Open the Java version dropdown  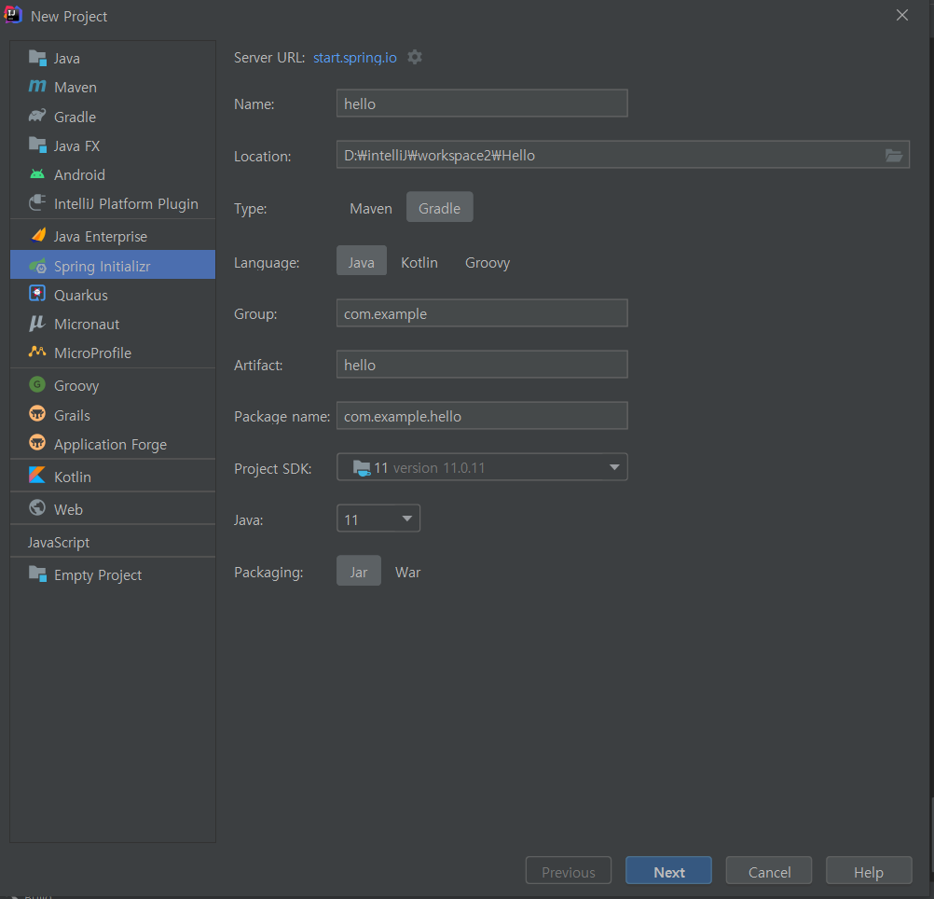click(378, 519)
